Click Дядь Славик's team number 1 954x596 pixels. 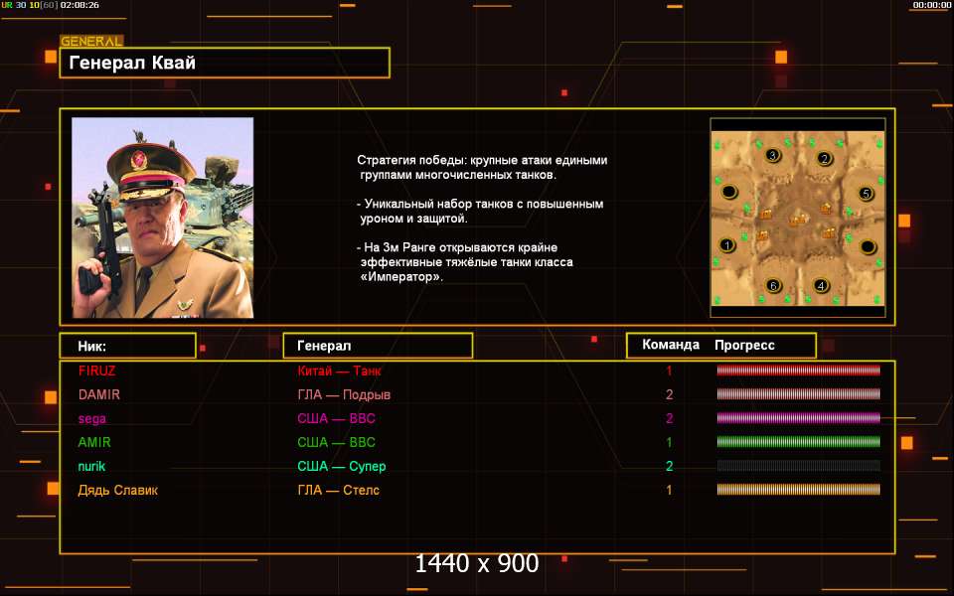669,490
